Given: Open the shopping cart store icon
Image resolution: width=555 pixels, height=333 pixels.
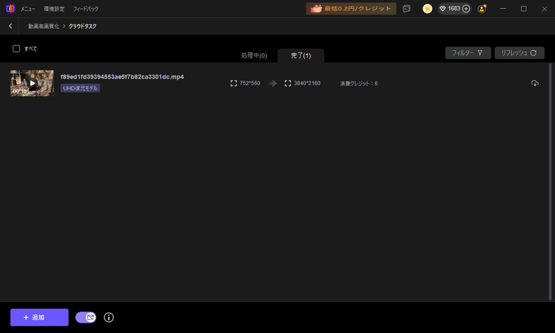Looking at the screenshot, I should pyautogui.click(x=427, y=9).
